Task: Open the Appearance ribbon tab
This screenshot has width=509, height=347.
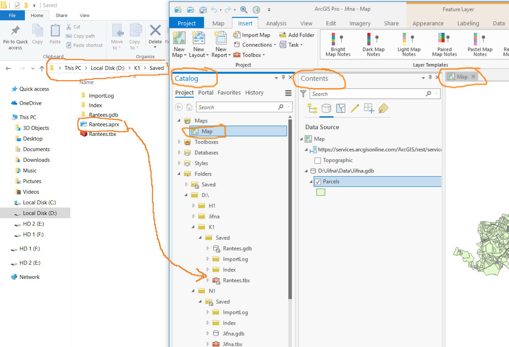Action: tap(428, 23)
